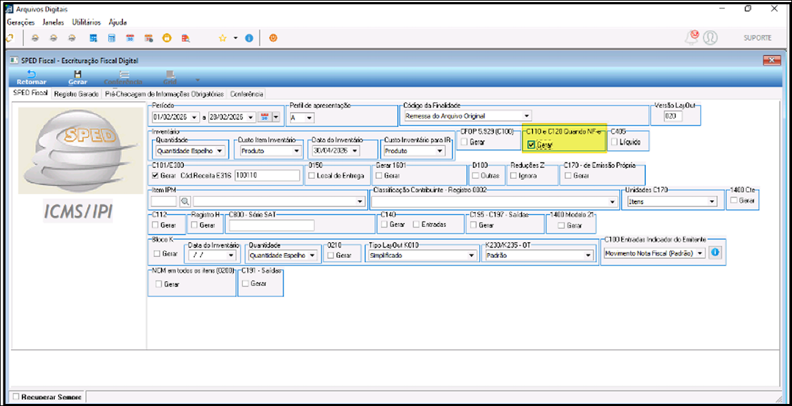Enable the D100 Outras checkbox
Image resolution: width=792 pixels, height=406 pixels.
tap(476, 176)
